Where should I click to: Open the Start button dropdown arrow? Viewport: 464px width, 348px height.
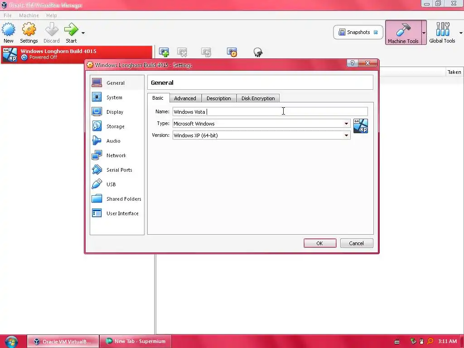83,33
